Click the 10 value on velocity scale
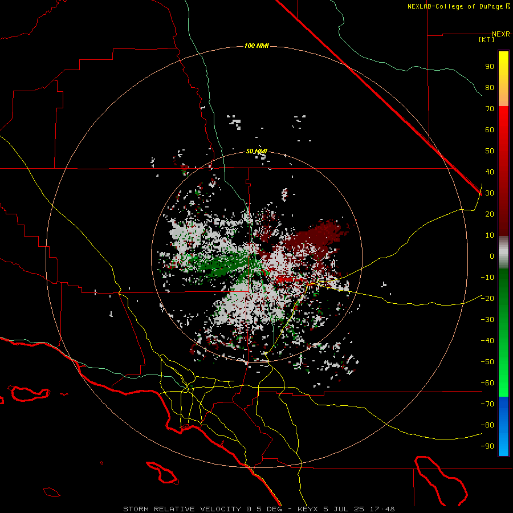The image size is (513, 513). [x=490, y=235]
